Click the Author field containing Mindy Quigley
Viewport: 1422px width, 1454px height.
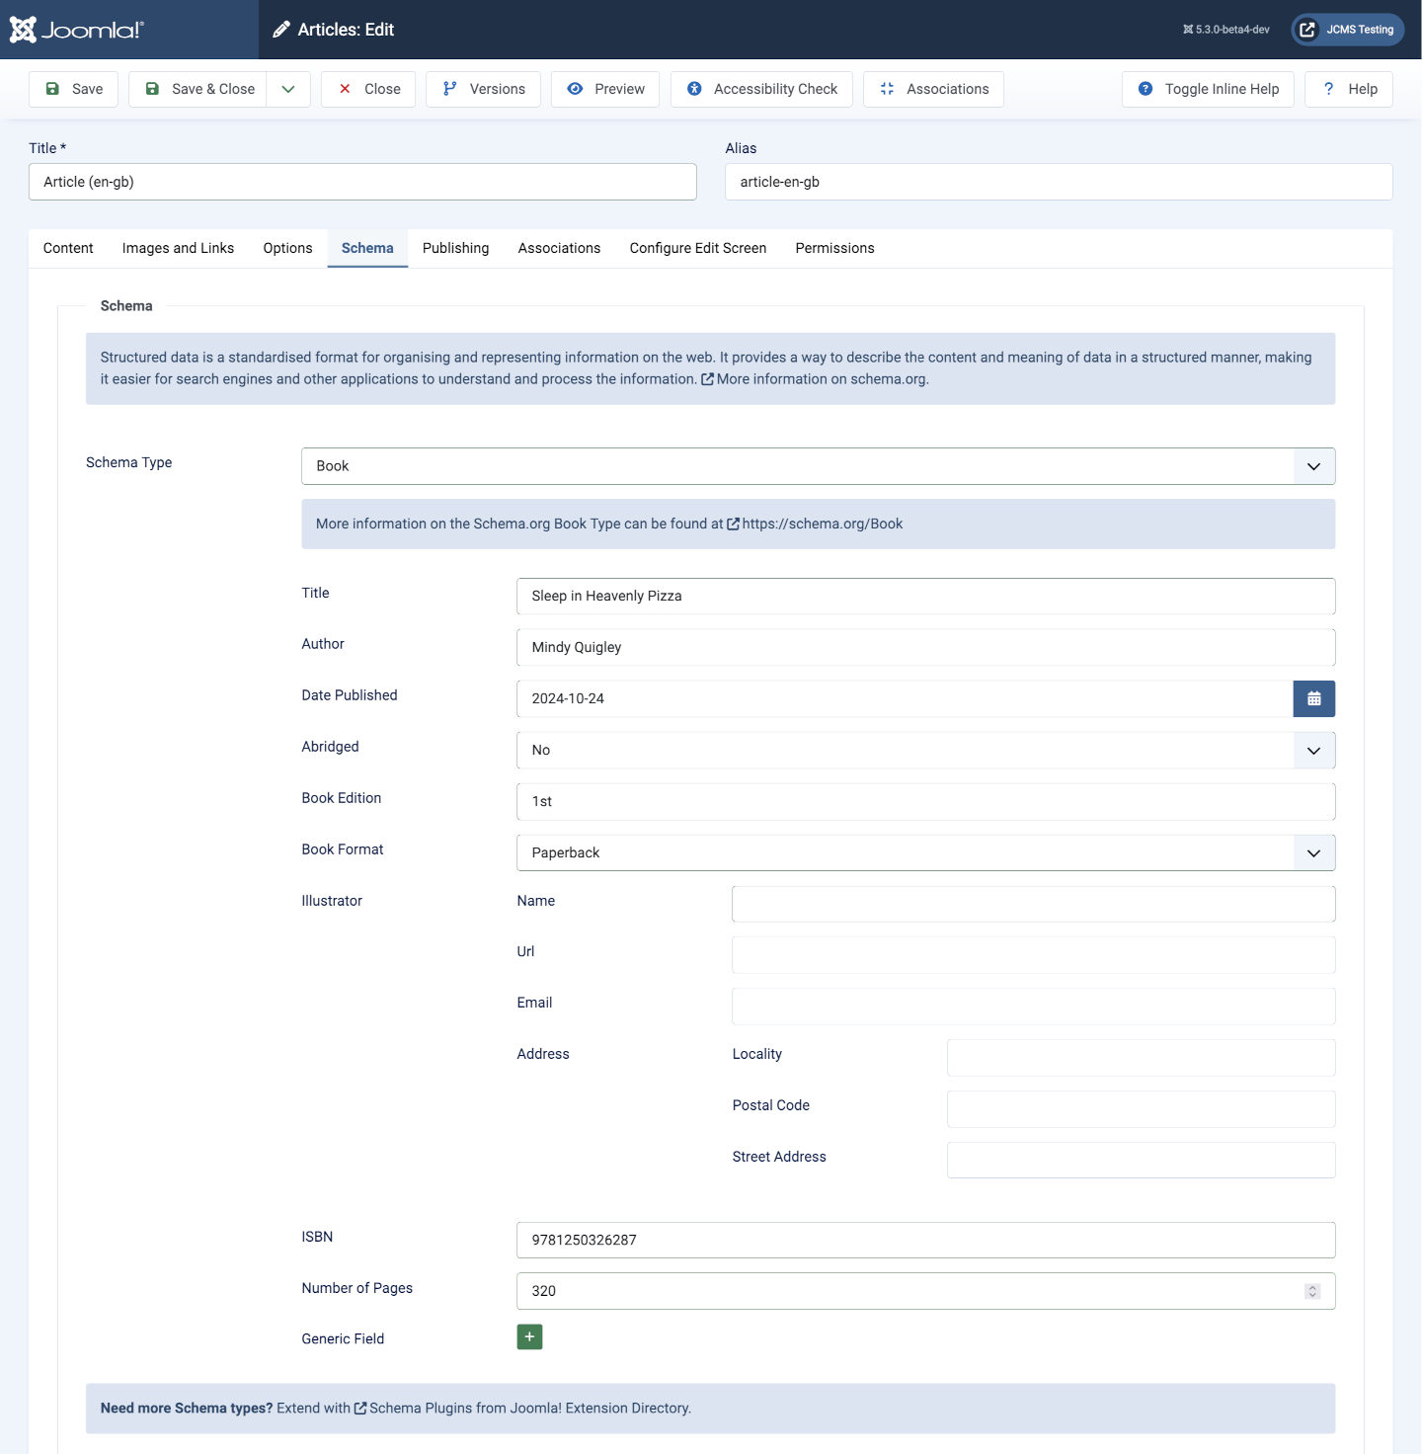tap(925, 648)
